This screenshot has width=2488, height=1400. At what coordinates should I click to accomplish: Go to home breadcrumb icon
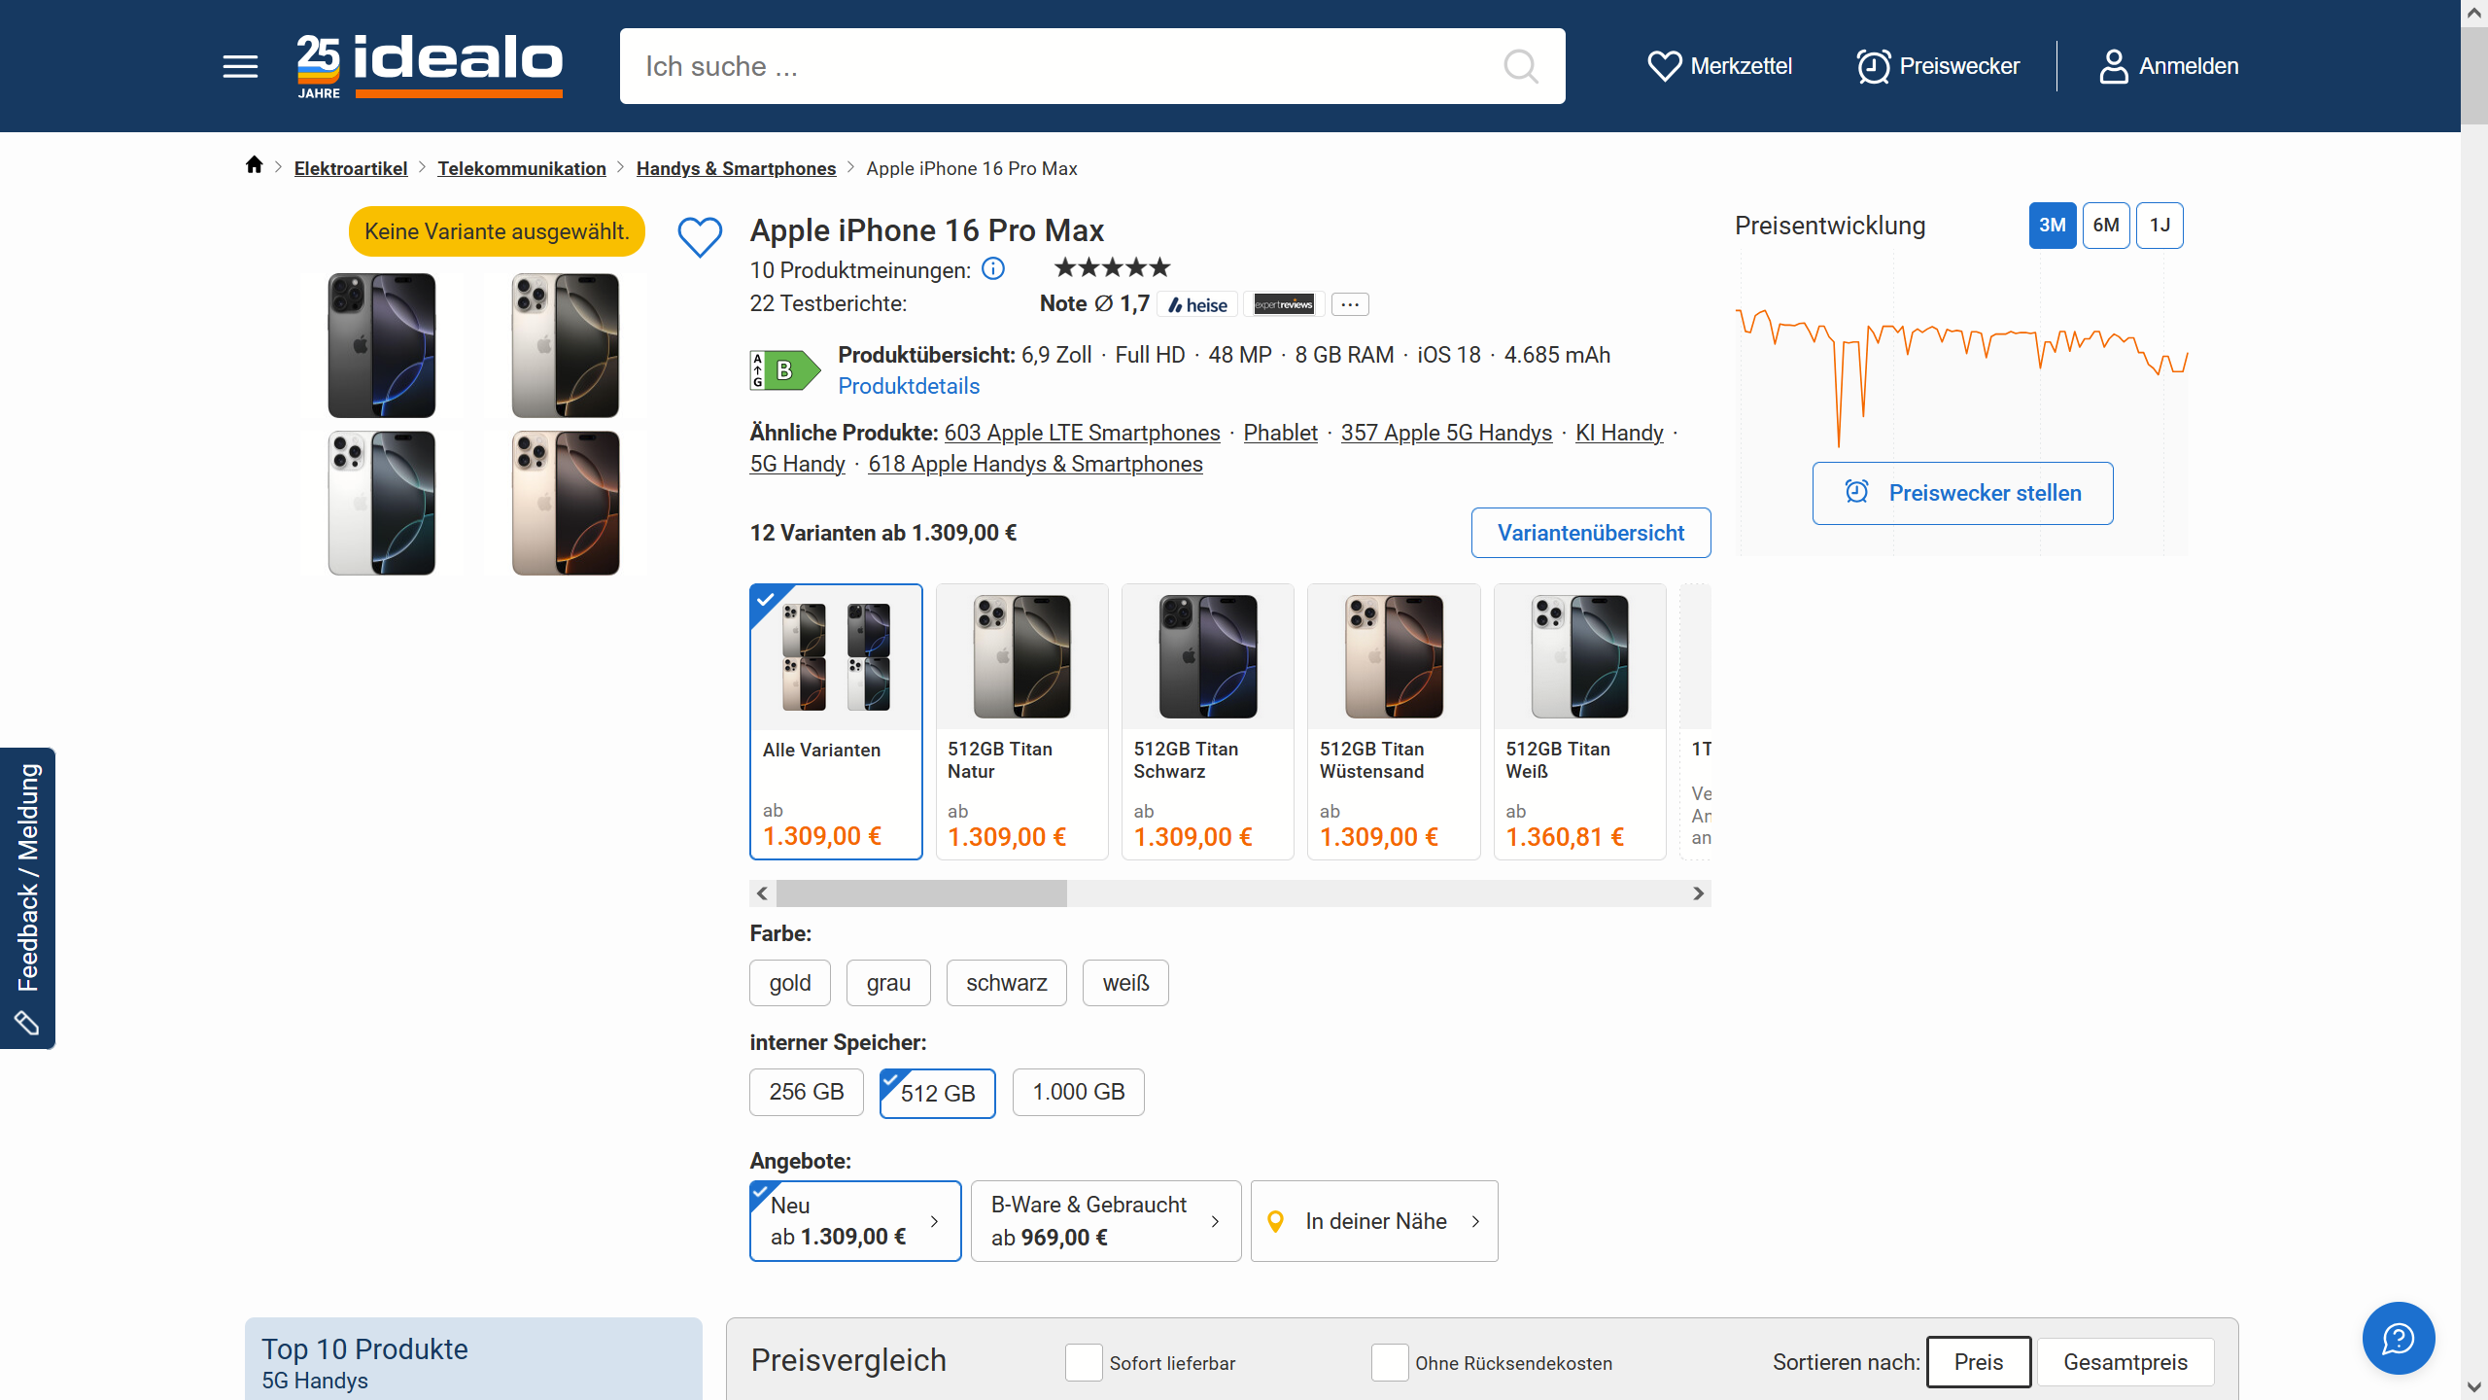tap(254, 165)
